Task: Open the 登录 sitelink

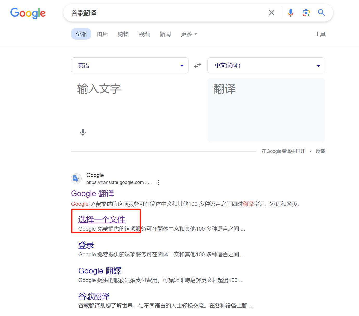Action: pyautogui.click(x=86, y=245)
